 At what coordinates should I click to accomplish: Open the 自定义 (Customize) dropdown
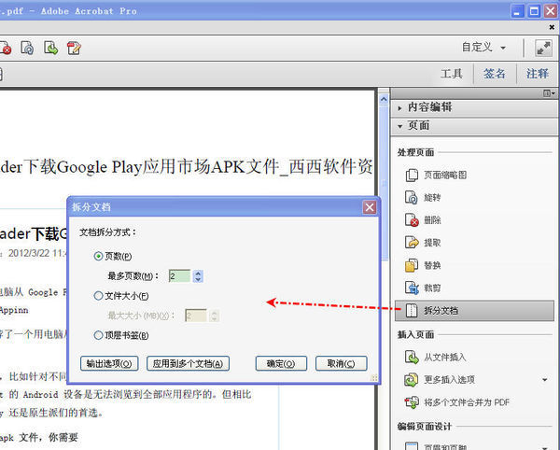click(484, 47)
